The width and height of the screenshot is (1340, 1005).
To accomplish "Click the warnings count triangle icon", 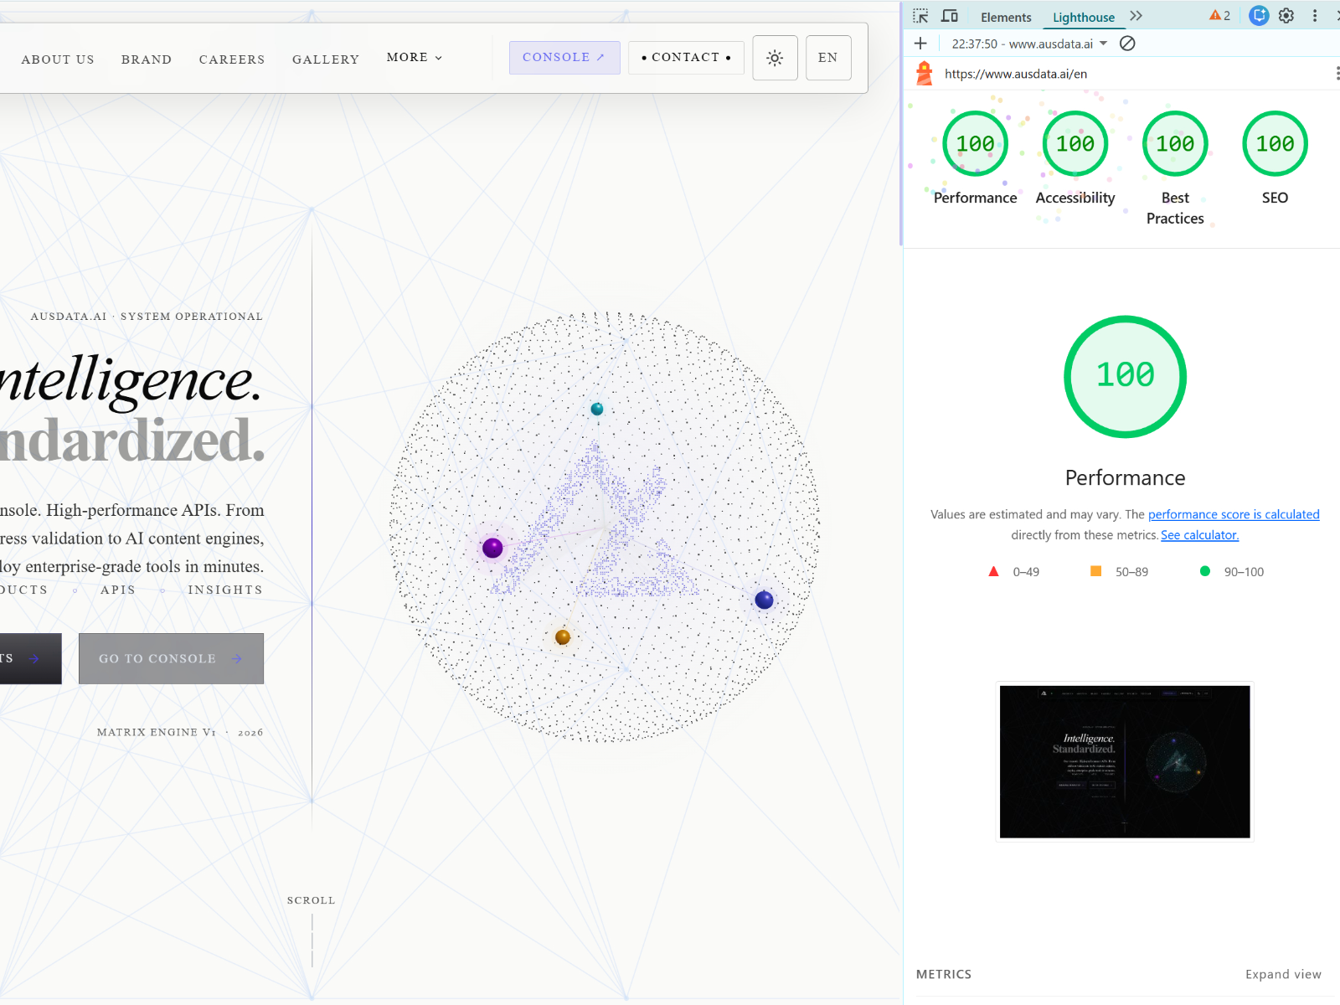I will 1219,16.
